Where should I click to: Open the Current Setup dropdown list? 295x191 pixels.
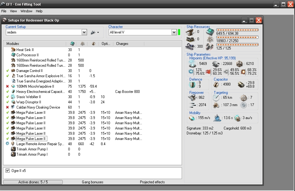pyautogui.click(x=84, y=32)
